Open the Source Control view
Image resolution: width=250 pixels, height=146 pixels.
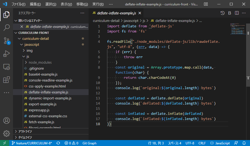tap(7, 41)
